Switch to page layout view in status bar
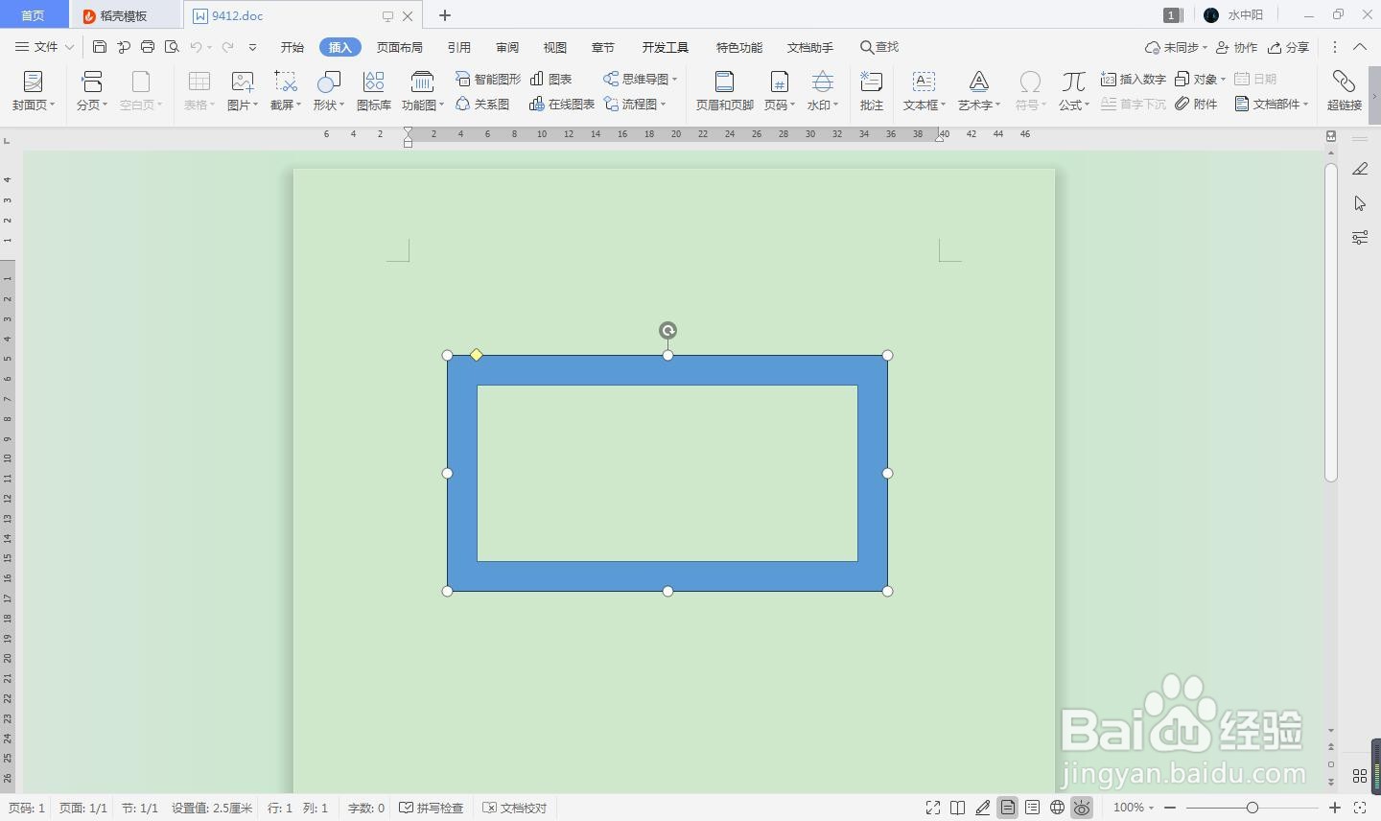This screenshot has height=821, width=1381. [1007, 808]
